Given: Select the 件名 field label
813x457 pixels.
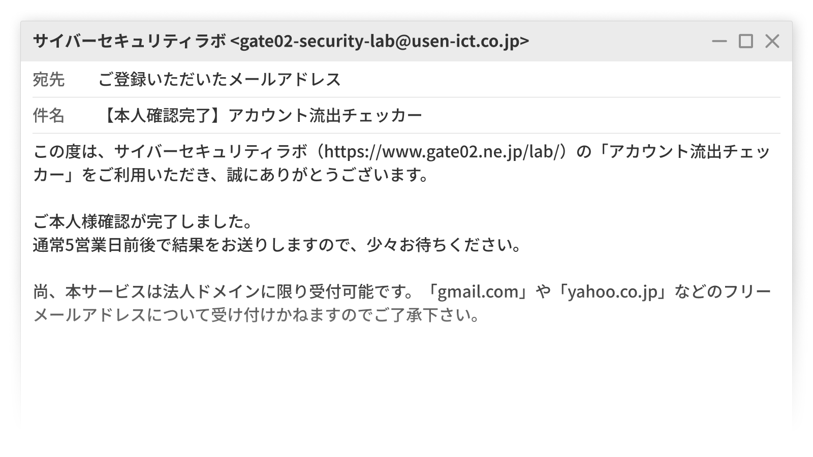Looking at the screenshot, I should pyautogui.click(x=49, y=115).
